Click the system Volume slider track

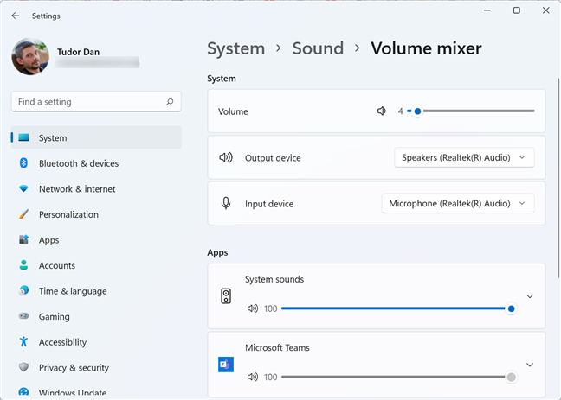471,111
